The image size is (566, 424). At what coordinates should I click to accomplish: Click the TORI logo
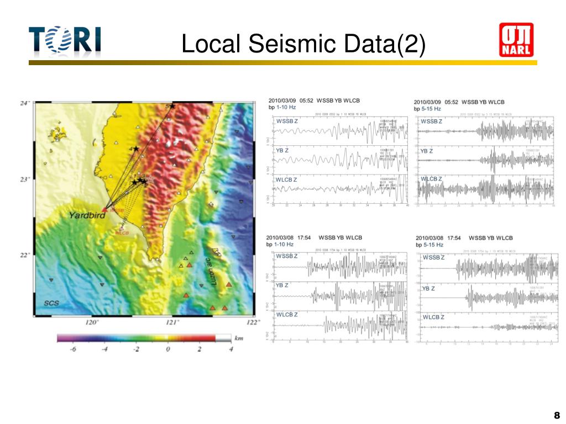(65, 40)
